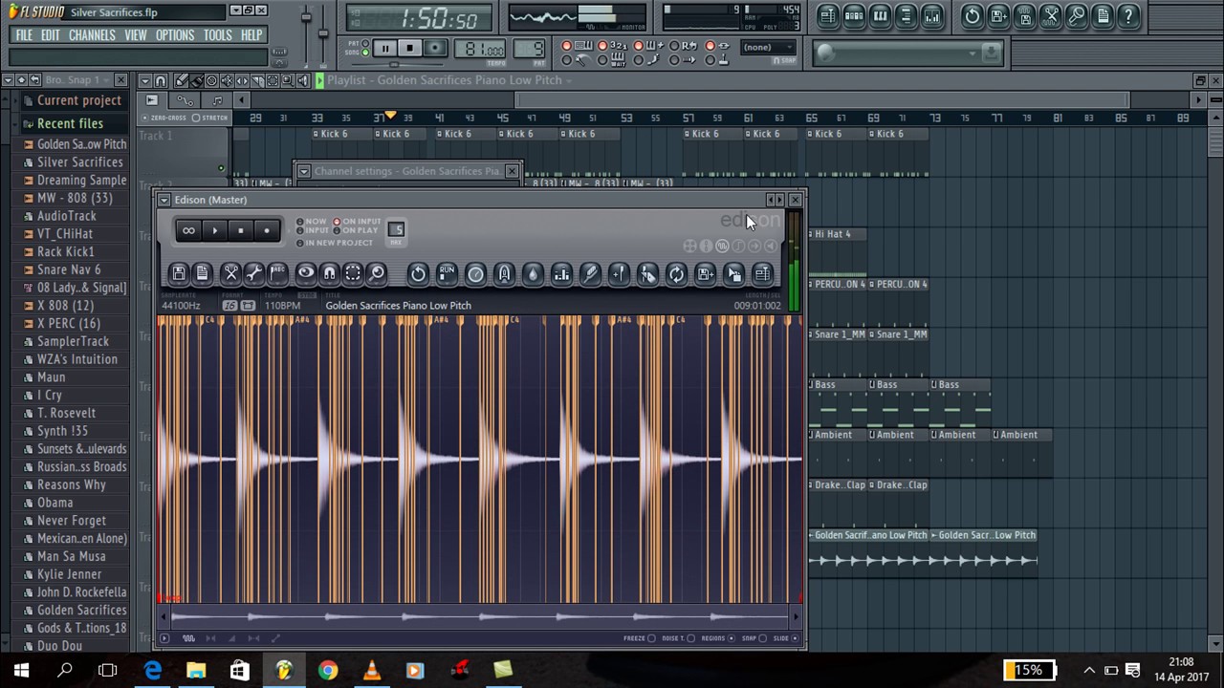Click the Edison Loop recording infinity button
This screenshot has width=1224, height=688.
click(188, 230)
